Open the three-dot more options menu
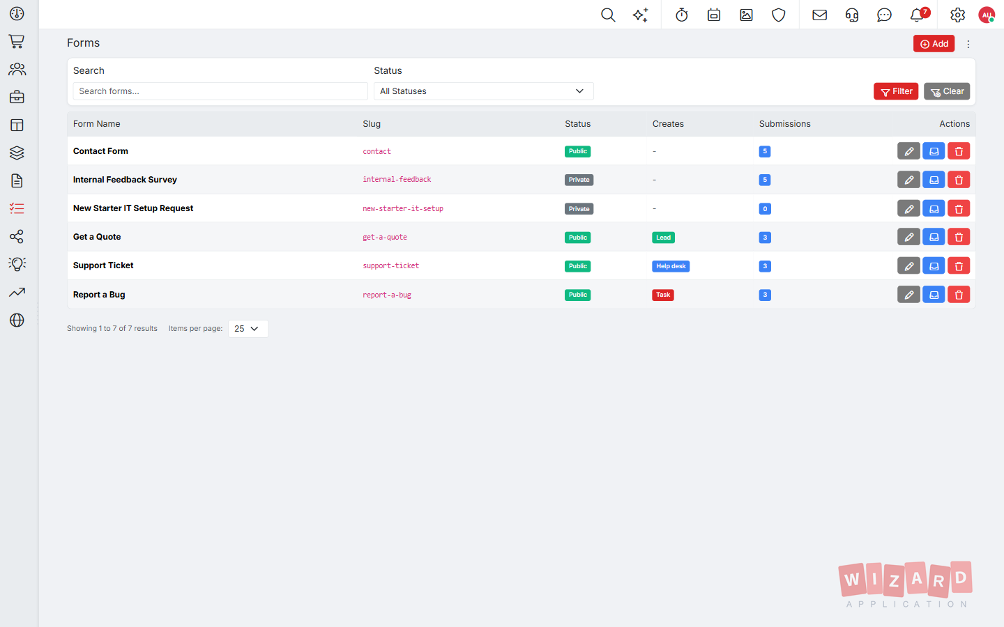Screen dimensions: 1004x627 tap(968, 44)
